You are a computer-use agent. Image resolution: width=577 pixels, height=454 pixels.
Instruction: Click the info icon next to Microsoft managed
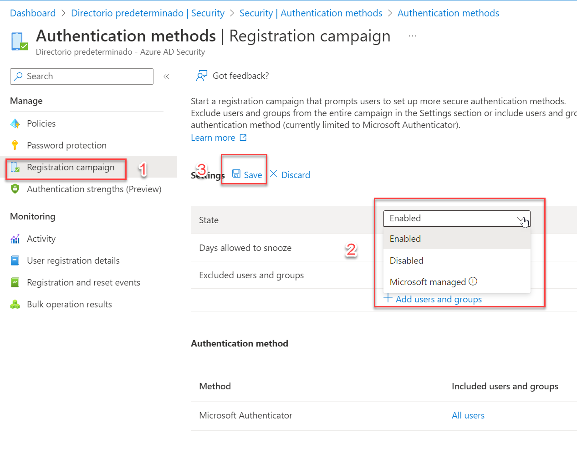473,281
